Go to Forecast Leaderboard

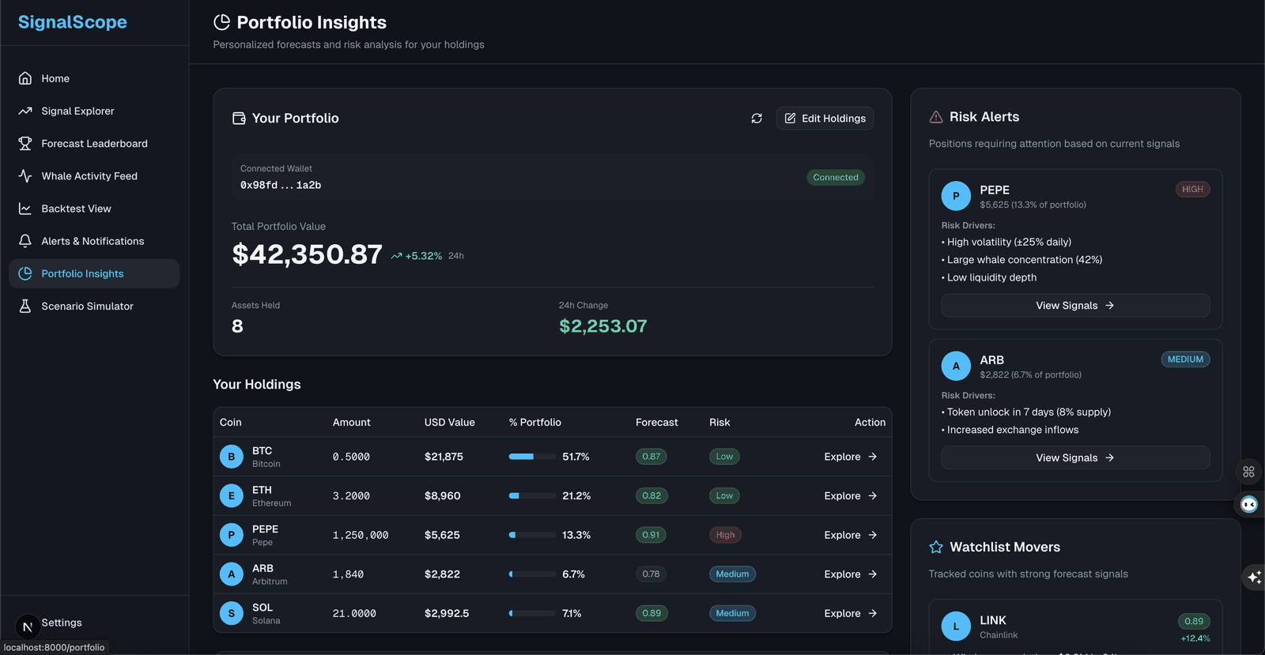tap(94, 143)
